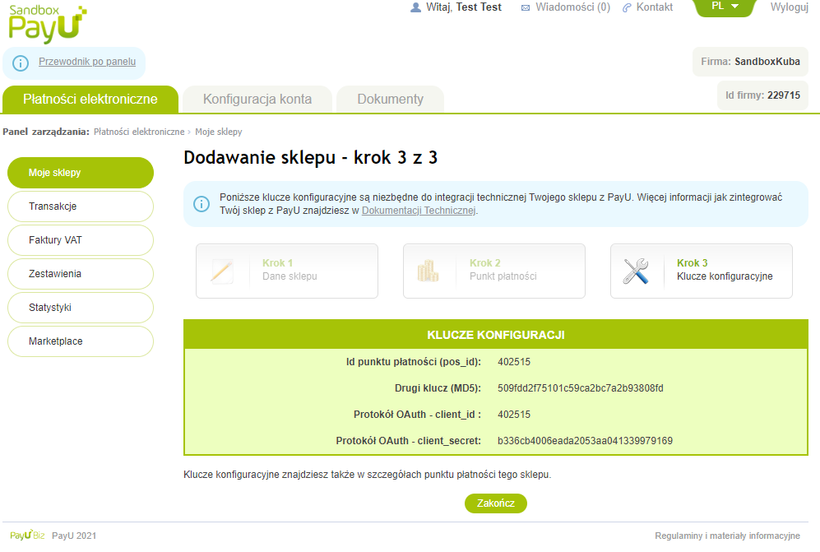Switch to Konfiguracja konta tab
The height and width of the screenshot is (552, 820).
pyautogui.click(x=257, y=100)
